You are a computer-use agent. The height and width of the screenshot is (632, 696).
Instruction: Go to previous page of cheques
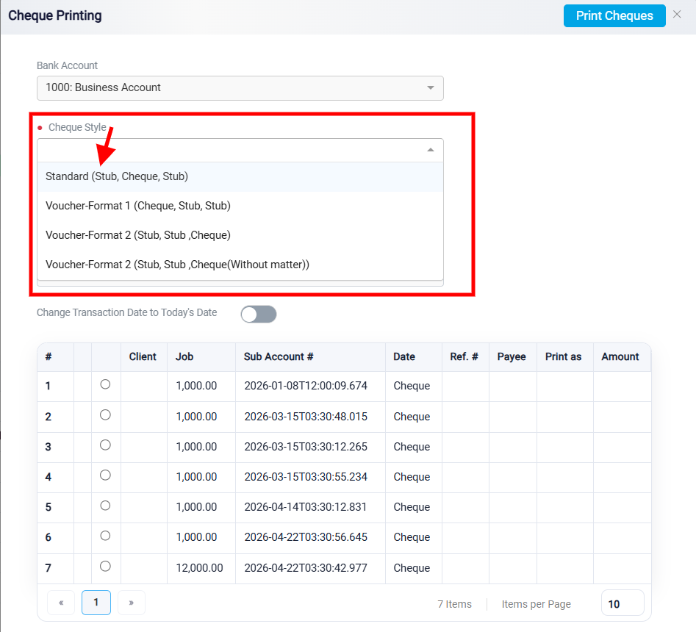61,603
